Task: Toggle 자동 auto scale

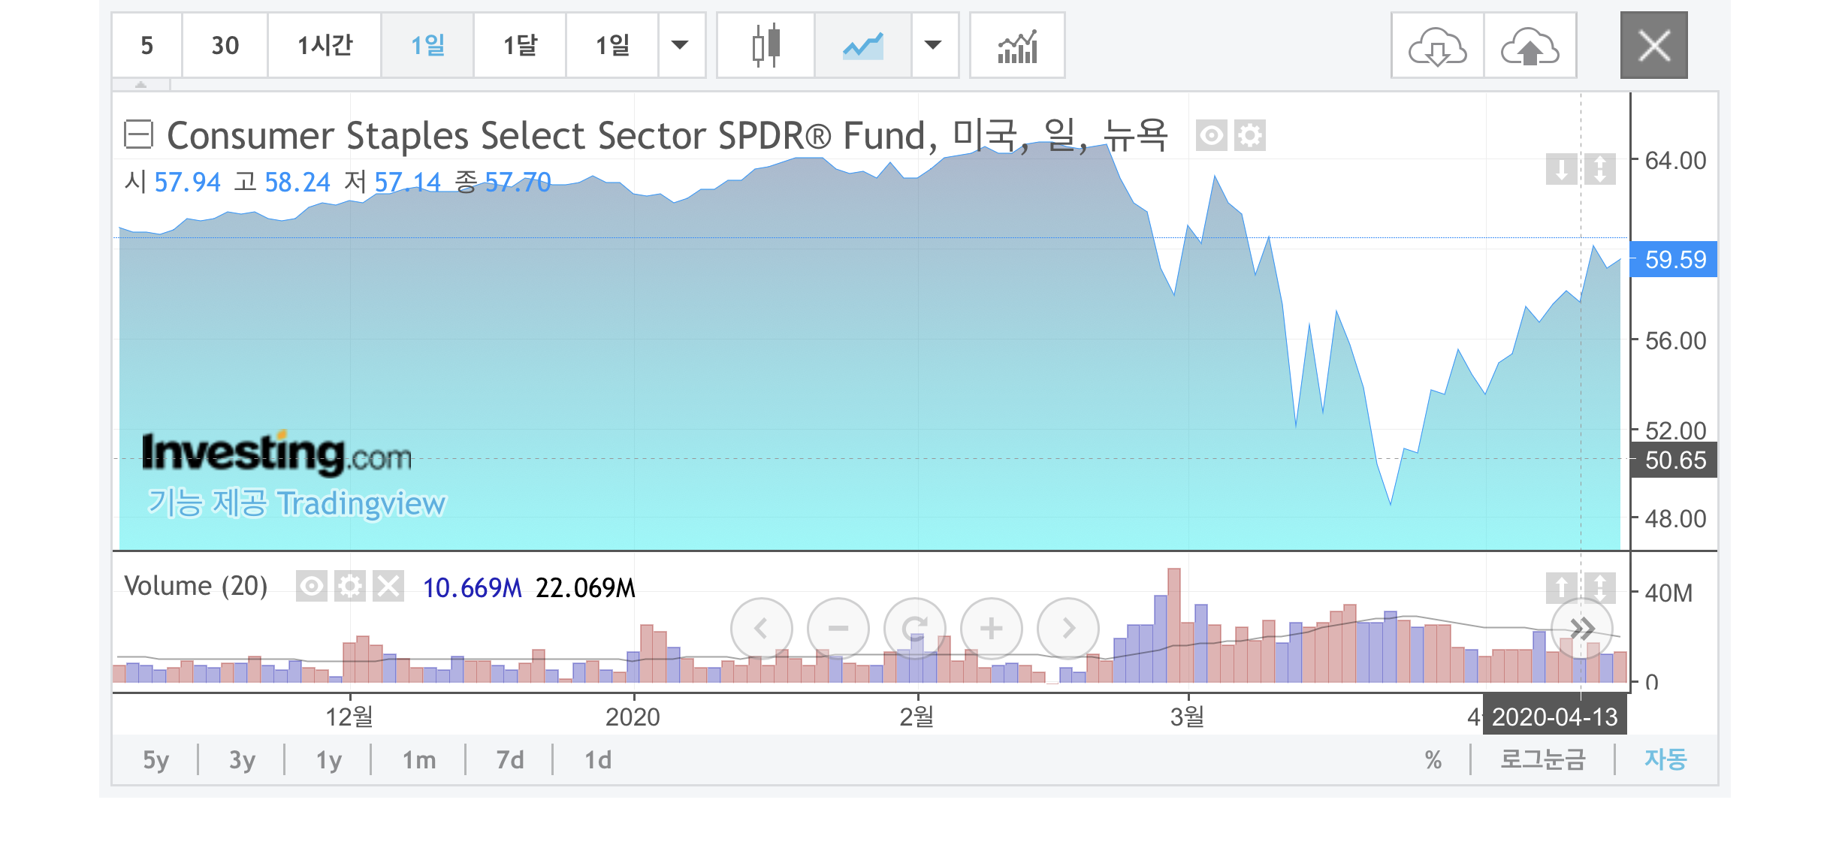Action: coord(1666,760)
